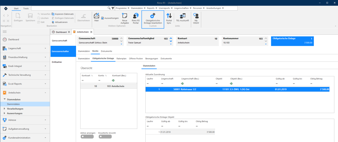Click Verwerfen in the ribbon
This screenshot has width=338, height=142.
tap(44, 14)
